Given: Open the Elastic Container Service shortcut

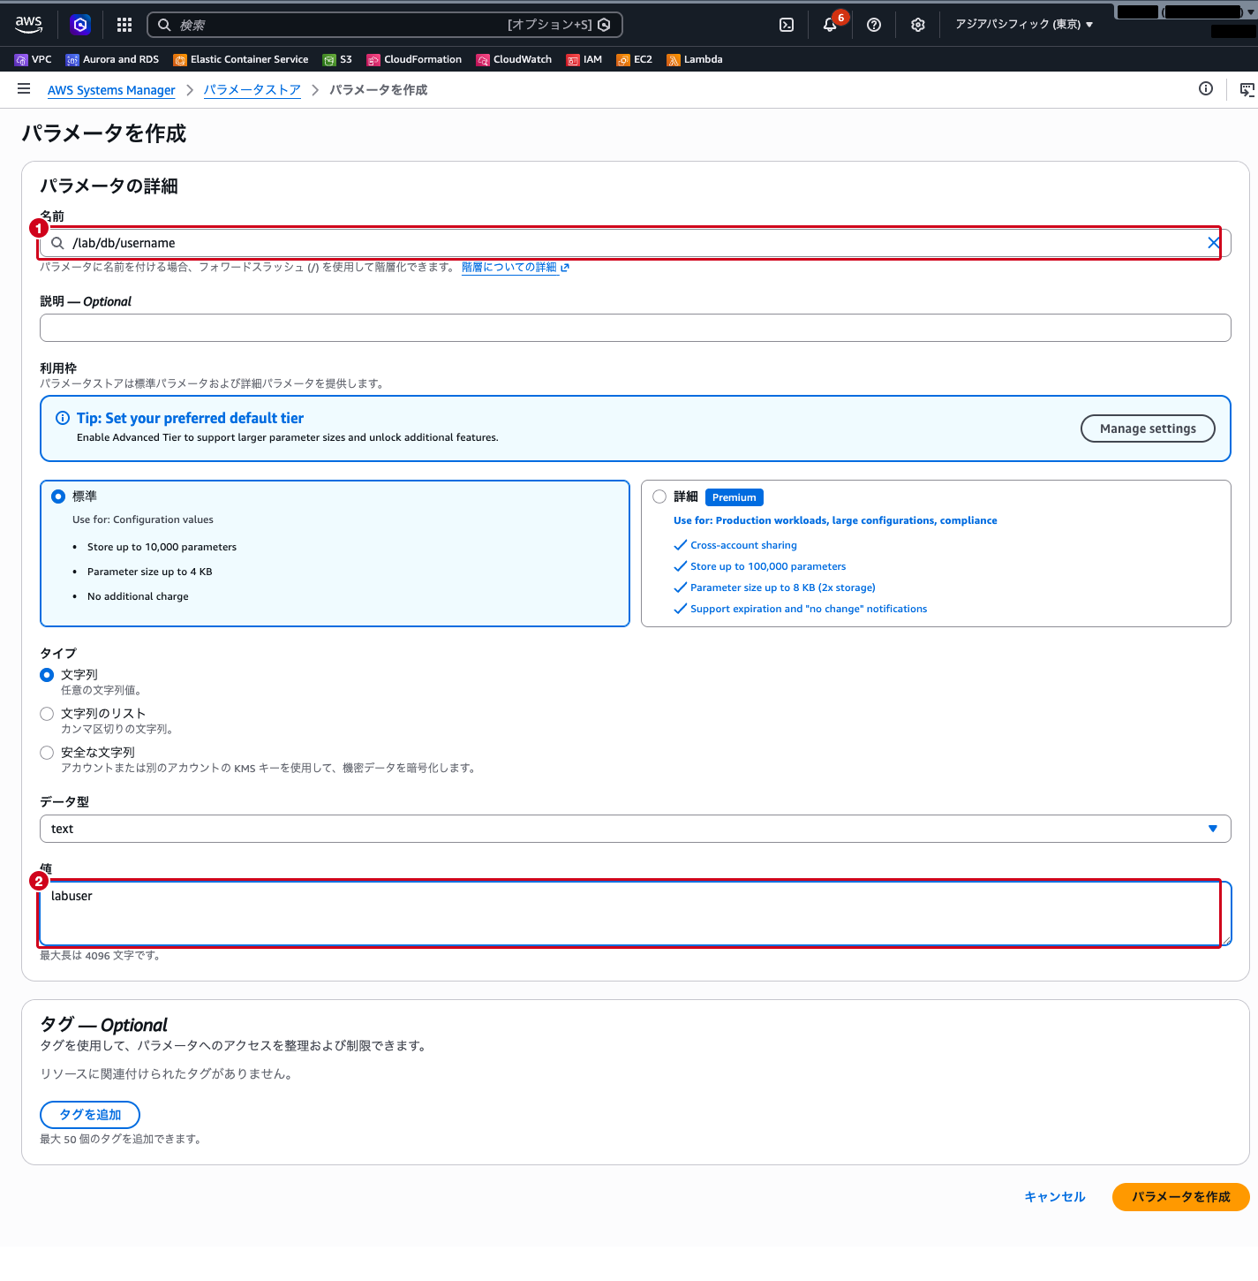Looking at the screenshot, I should [241, 60].
